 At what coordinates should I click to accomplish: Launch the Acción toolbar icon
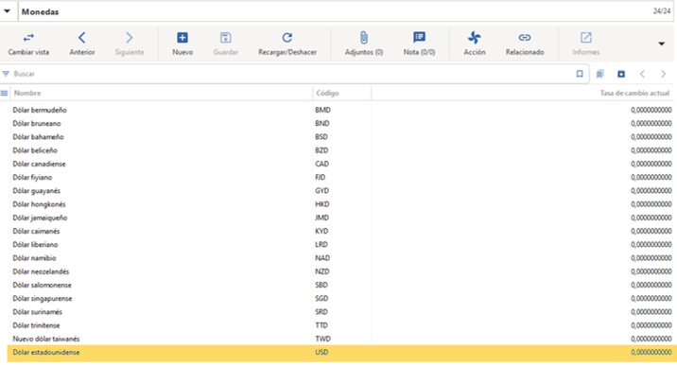coord(474,38)
